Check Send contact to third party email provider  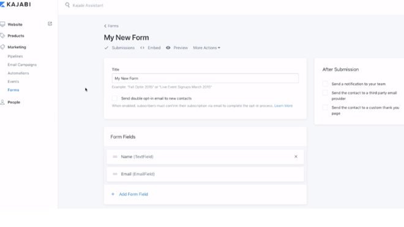326,93
